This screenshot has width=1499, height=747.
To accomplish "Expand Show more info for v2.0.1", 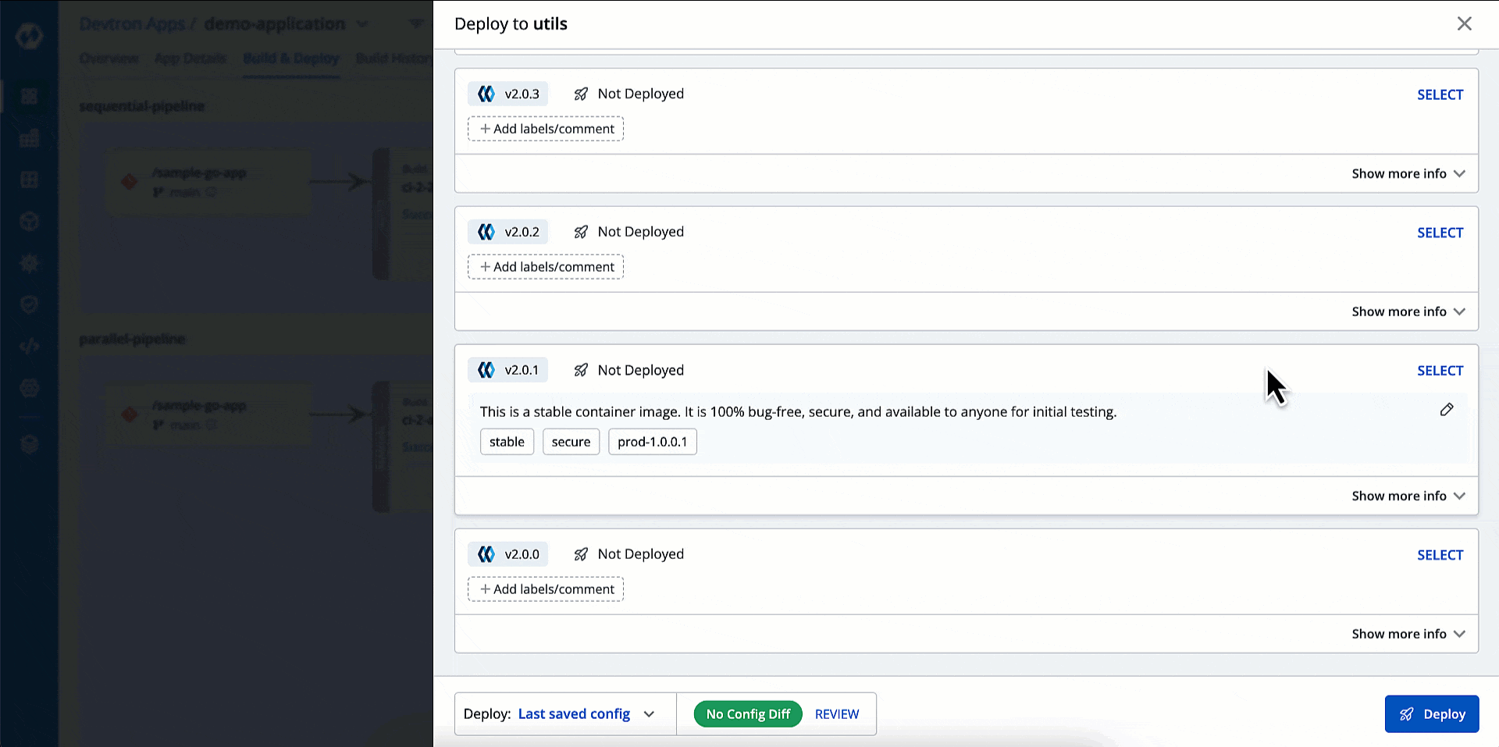I will point(1408,496).
